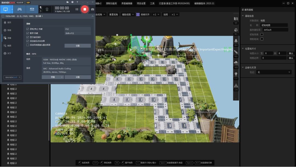This screenshot has width=296, height=167.
Task: Click the 重置视角 button
Action: pos(113,15)
